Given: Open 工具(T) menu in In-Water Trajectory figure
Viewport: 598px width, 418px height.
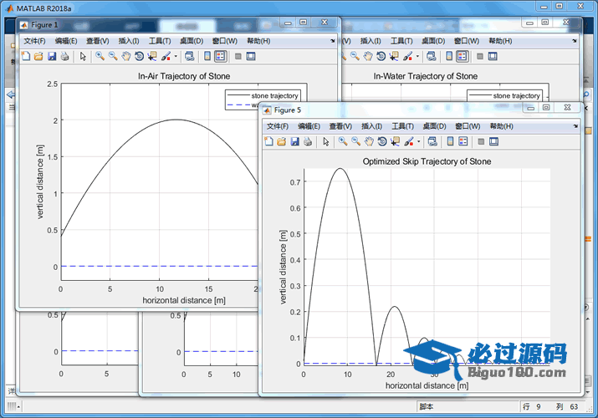Looking at the screenshot, I should point(401,41).
